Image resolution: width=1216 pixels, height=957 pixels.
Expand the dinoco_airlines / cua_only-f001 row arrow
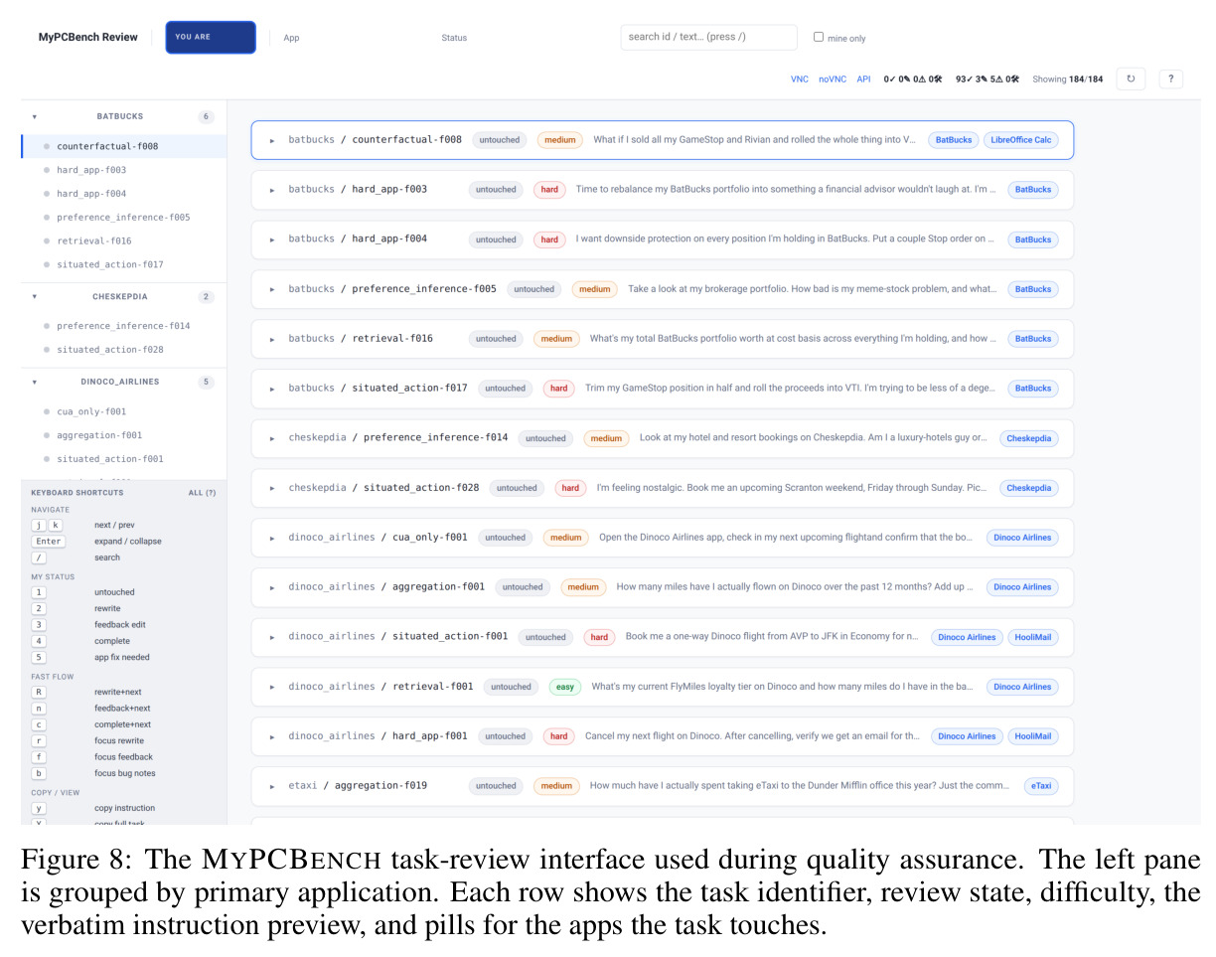click(272, 538)
